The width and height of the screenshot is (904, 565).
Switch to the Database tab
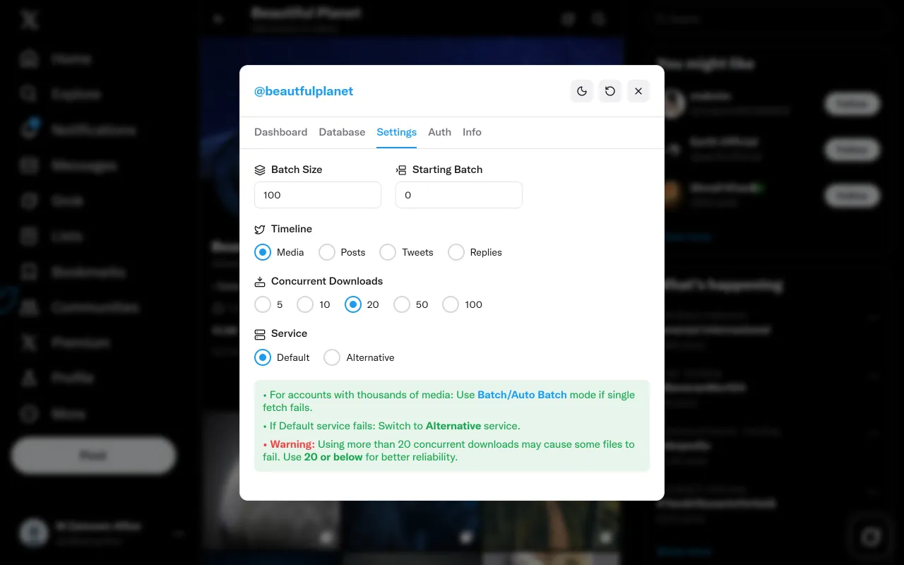pos(342,132)
